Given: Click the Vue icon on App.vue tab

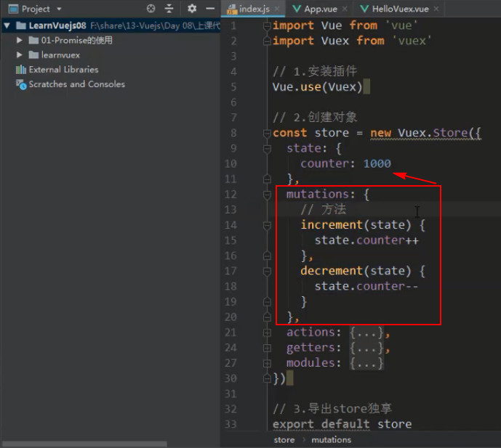Looking at the screenshot, I should (x=297, y=9).
